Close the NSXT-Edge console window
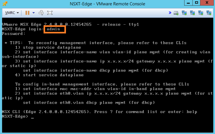The height and width of the screenshot is (134, 215). point(206,4)
